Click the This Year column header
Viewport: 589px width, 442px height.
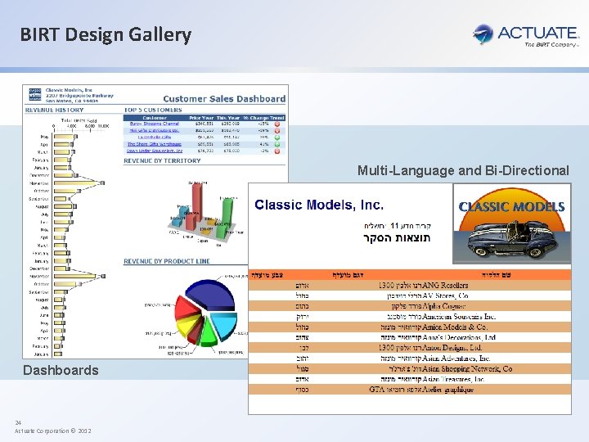point(228,118)
